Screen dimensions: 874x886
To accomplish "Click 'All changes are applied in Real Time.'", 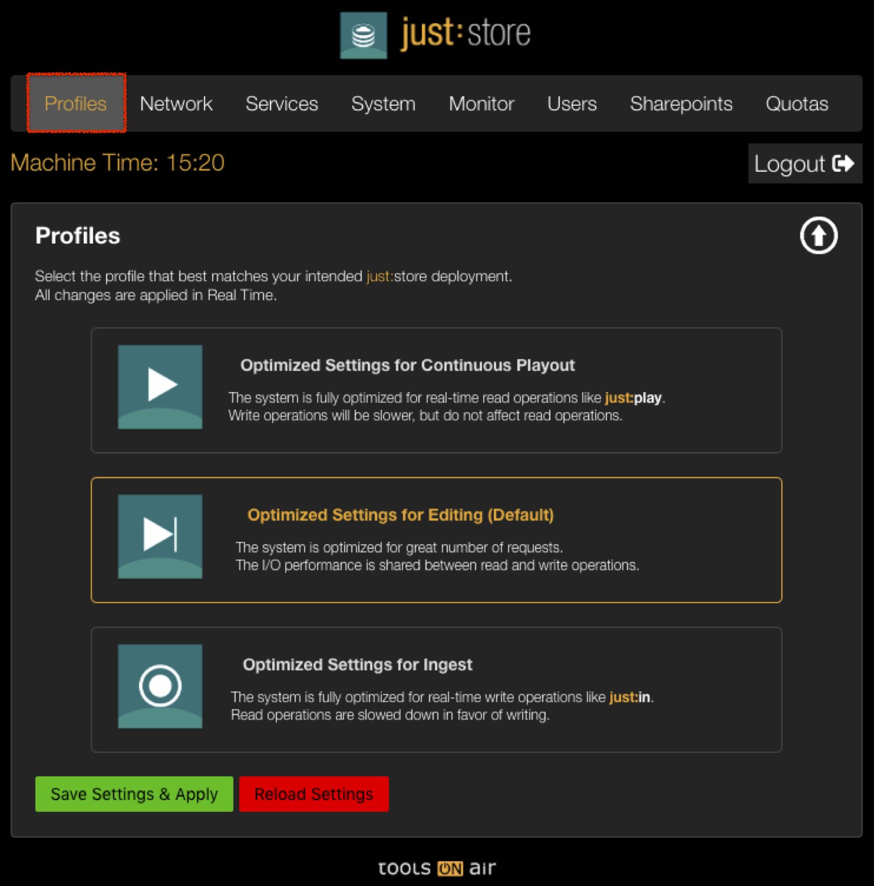I will (156, 295).
